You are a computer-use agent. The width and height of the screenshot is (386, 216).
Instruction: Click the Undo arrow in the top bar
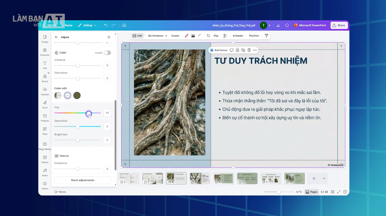[x=106, y=25]
